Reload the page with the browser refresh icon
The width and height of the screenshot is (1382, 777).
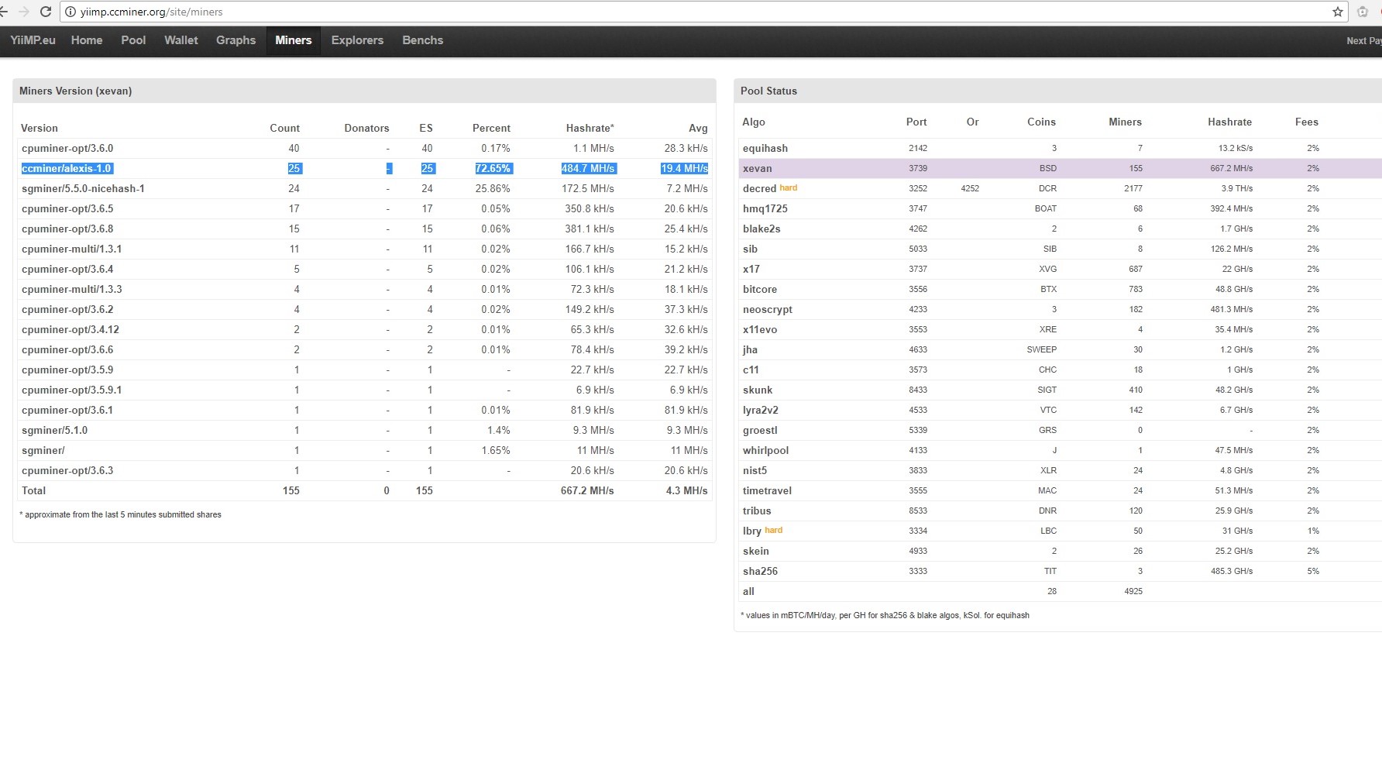click(x=45, y=12)
